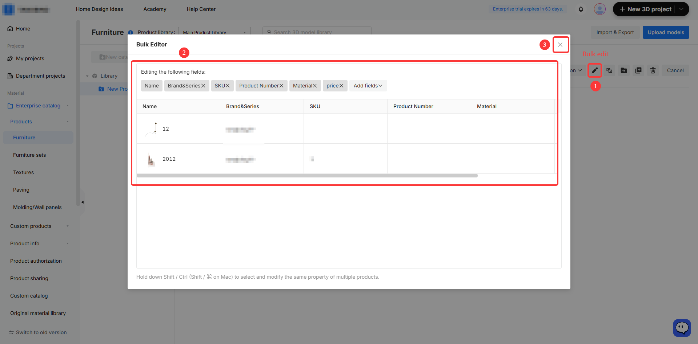The height and width of the screenshot is (344, 698).
Task: Expand Custom products section
Action: point(68,226)
